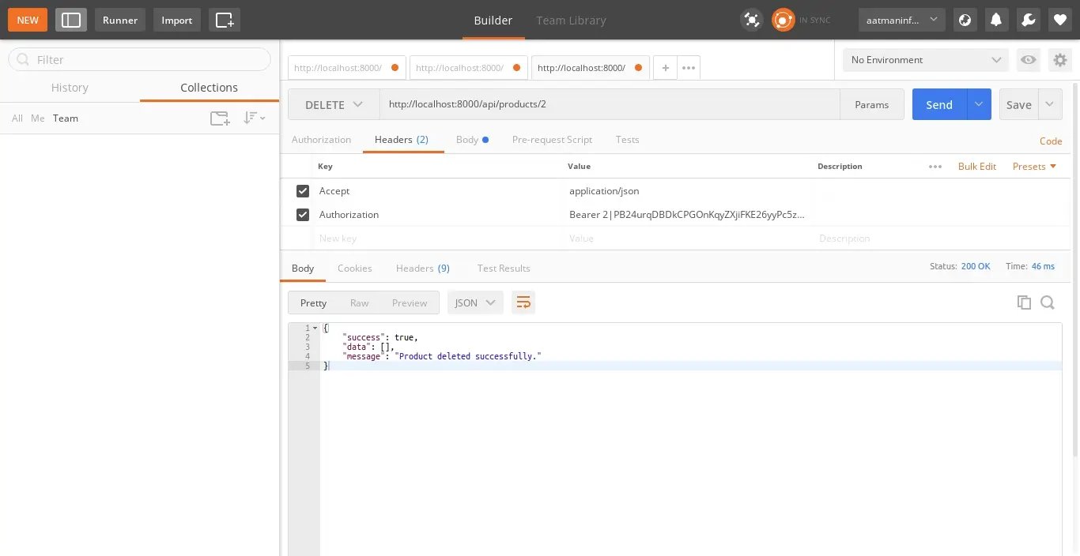This screenshot has width=1080, height=556.
Task: Open manage environments gear icon
Action: tap(1059, 60)
